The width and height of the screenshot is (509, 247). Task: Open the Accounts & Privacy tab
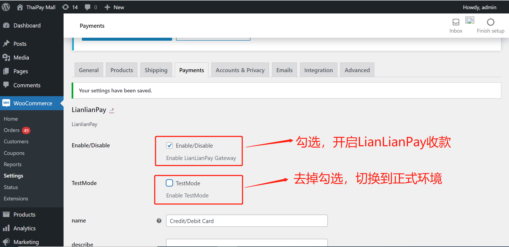(x=240, y=70)
